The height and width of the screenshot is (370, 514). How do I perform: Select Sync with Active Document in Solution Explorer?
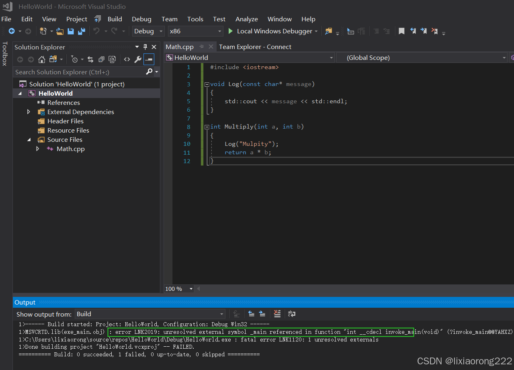click(90, 59)
